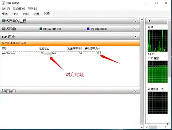
Task: Open the 磁盘 disk tab
Action: click(36, 14)
